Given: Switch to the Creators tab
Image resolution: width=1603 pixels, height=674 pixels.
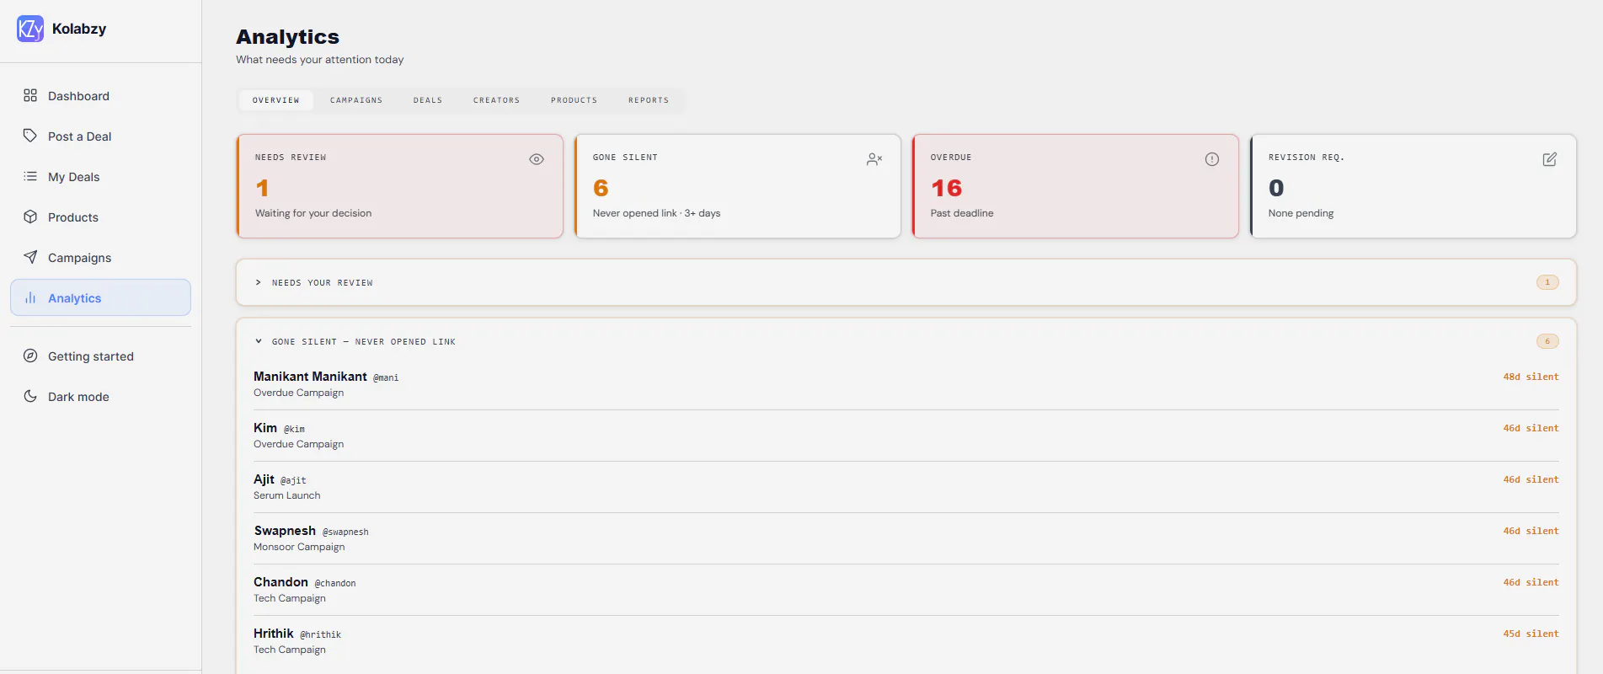Looking at the screenshot, I should click(x=497, y=100).
